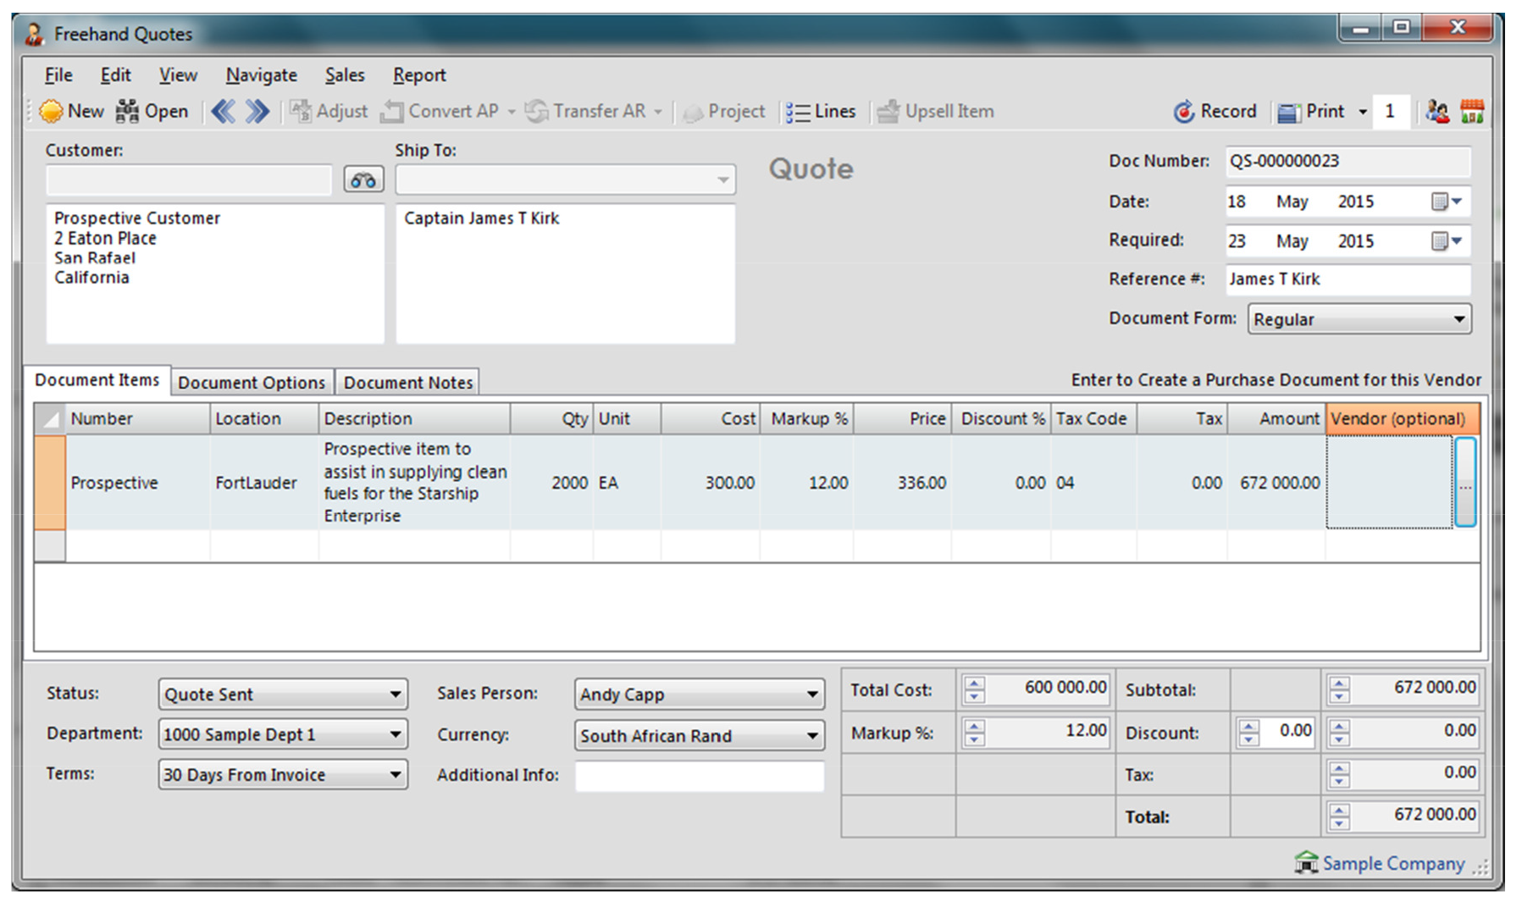The height and width of the screenshot is (919, 1522).
Task: Go to previous document with back arrows
Action: (x=223, y=111)
